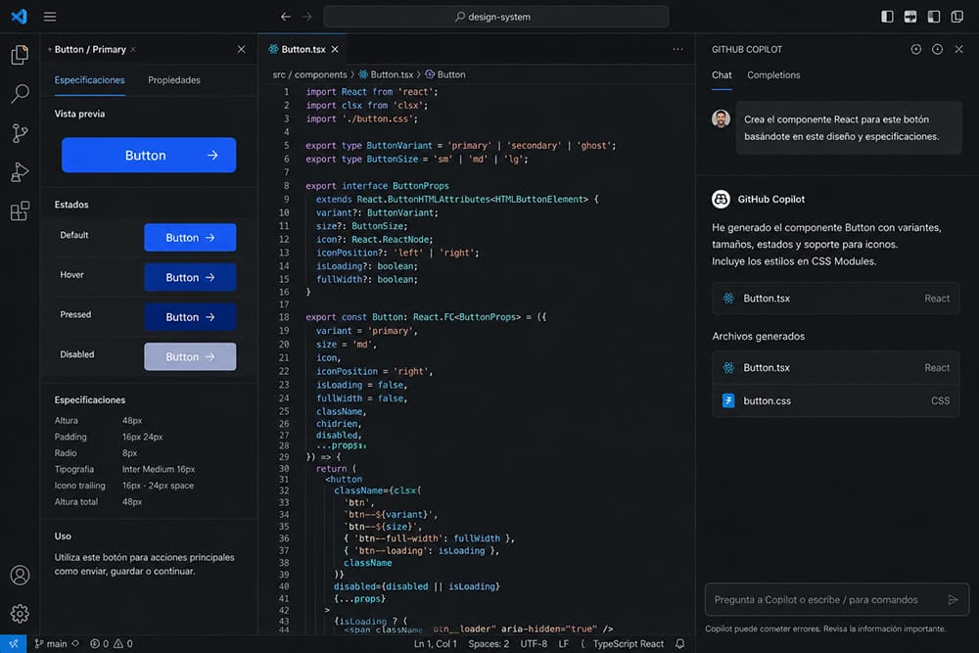This screenshot has height=653, width=979.
Task: Open the Copilot chat history icon
Action: (x=937, y=49)
